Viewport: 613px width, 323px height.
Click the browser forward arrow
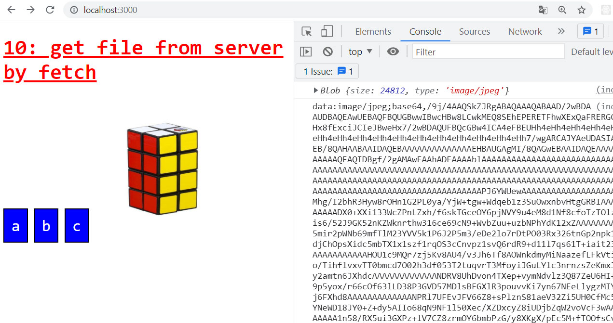click(x=31, y=10)
